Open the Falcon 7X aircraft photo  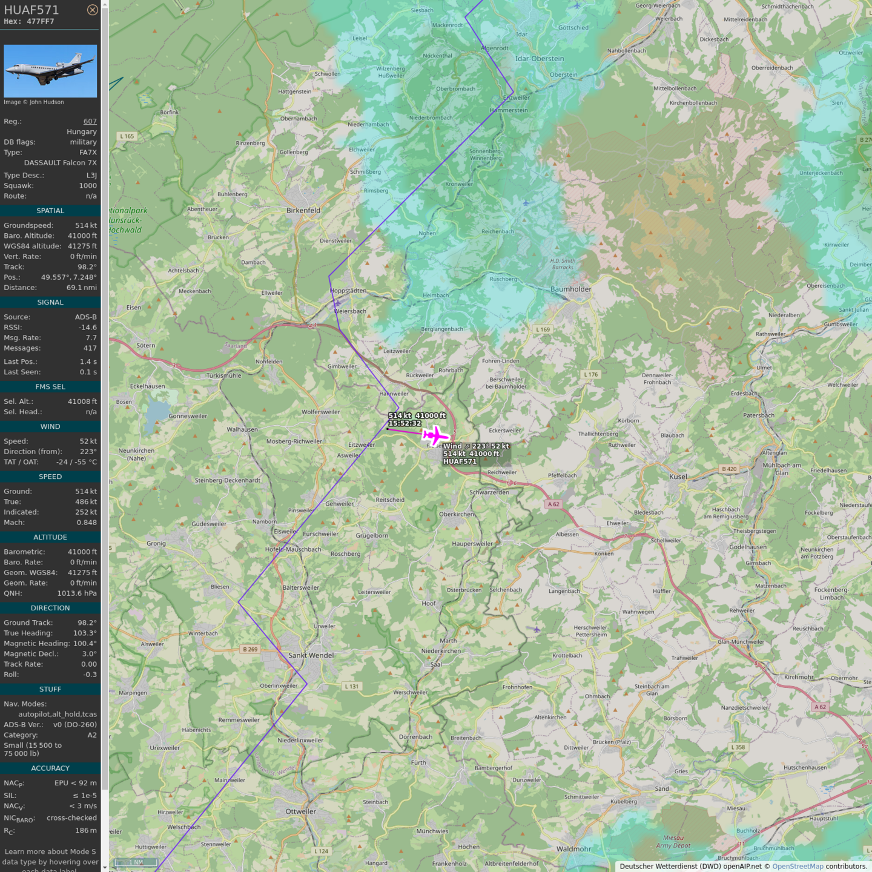50,71
